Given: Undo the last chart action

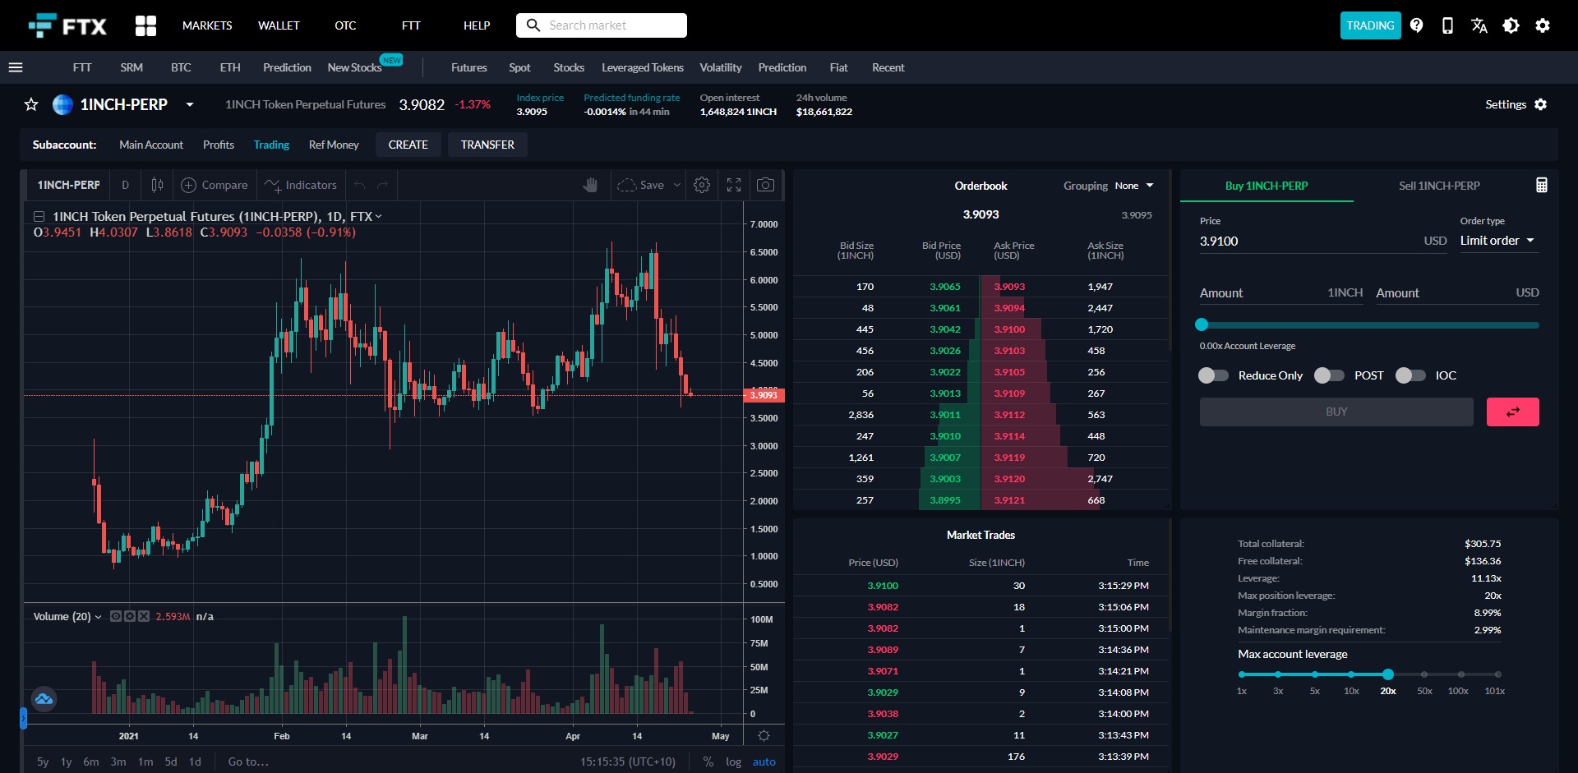Looking at the screenshot, I should point(360,185).
